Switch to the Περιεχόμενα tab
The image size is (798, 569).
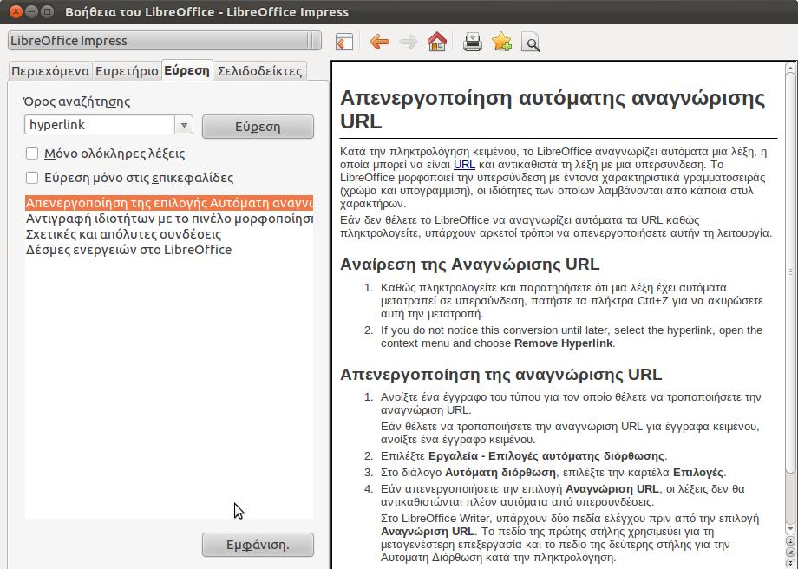[50, 71]
